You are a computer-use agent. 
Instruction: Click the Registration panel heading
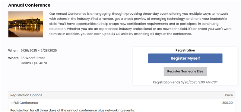[185, 50]
